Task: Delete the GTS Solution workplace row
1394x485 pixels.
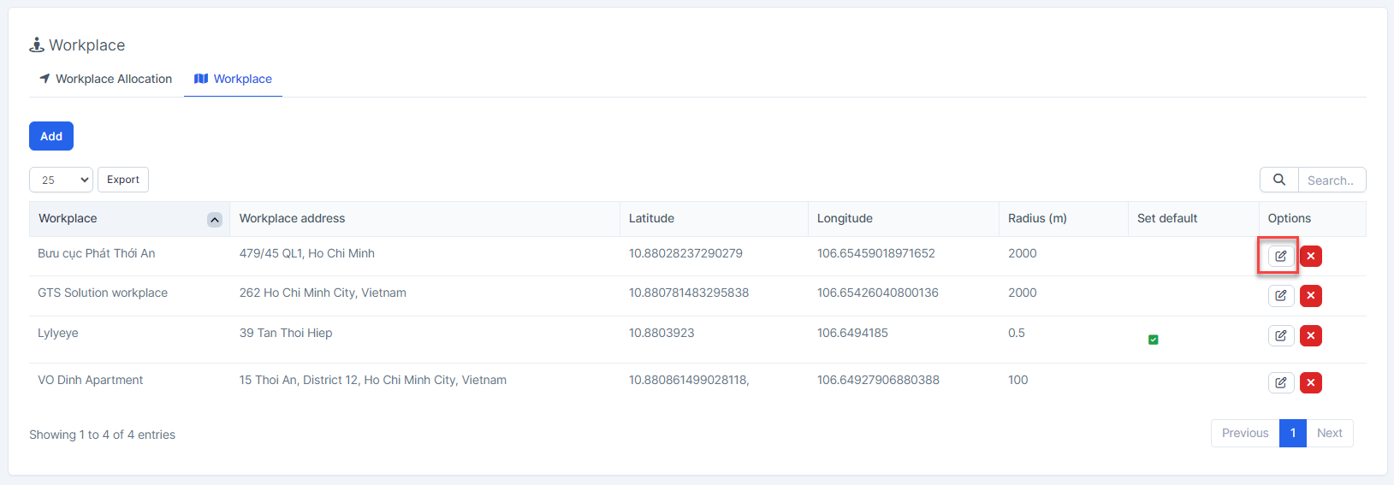Action: tap(1310, 296)
